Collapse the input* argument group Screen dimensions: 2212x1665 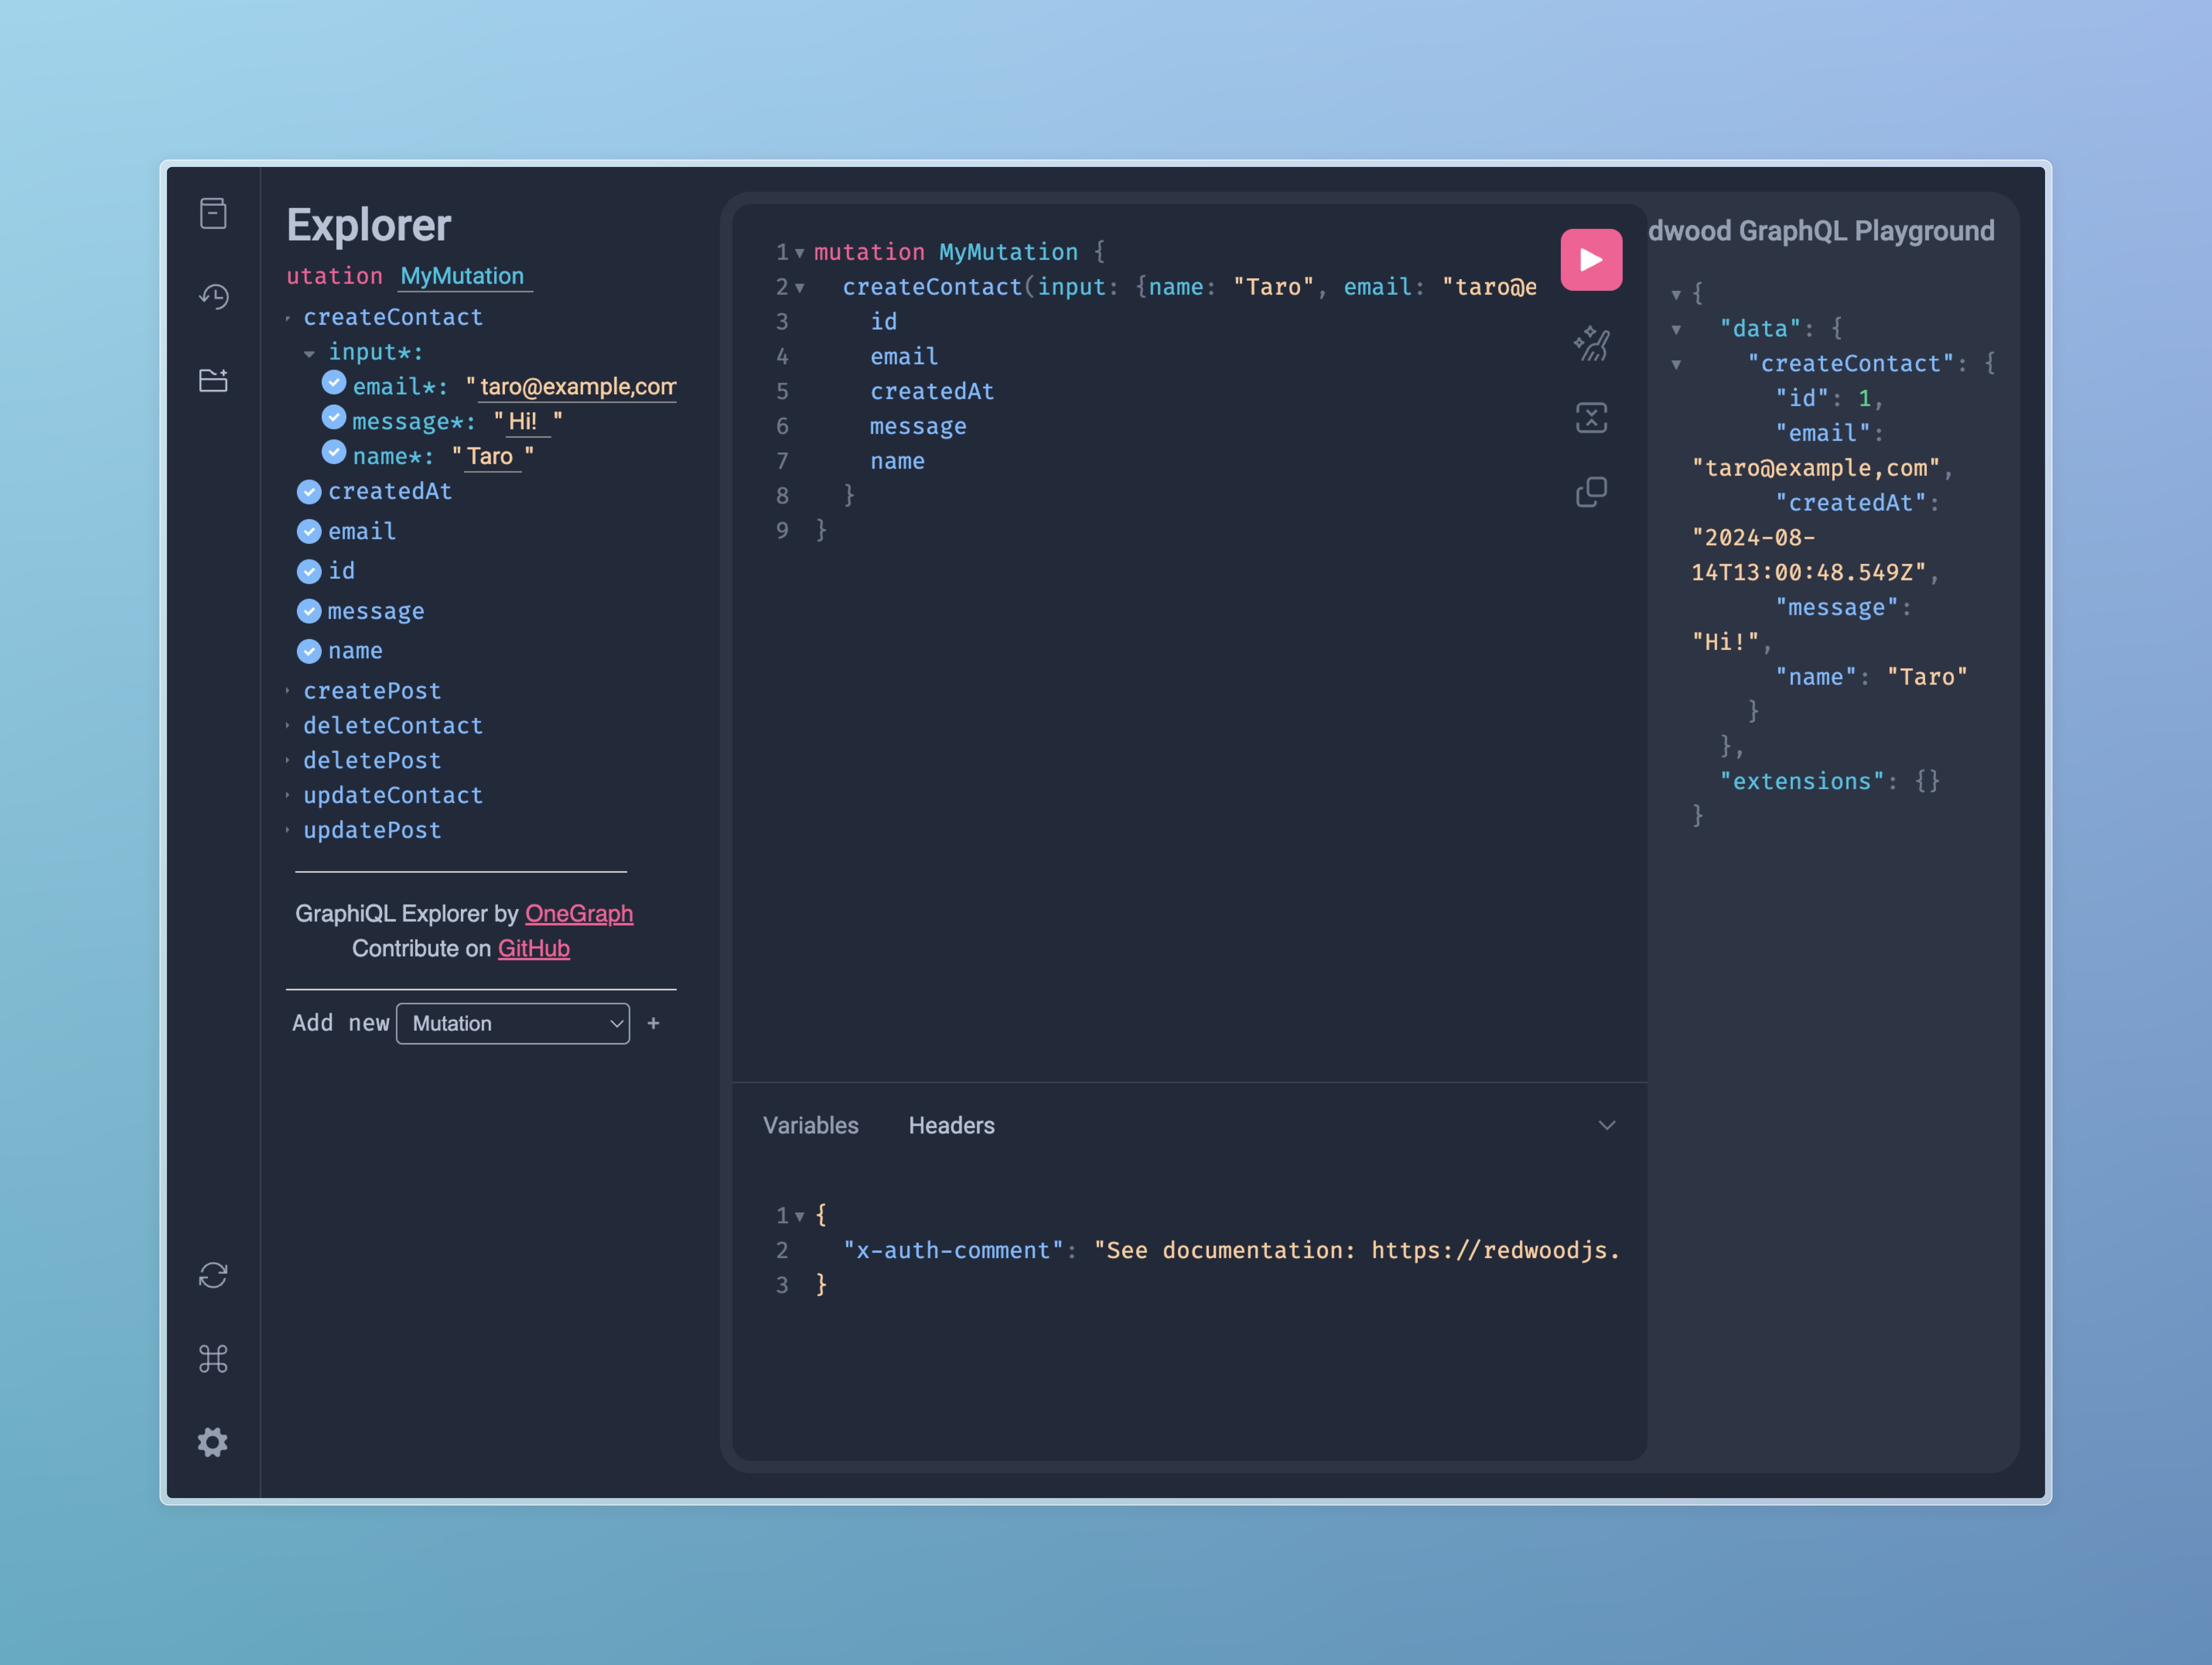[x=309, y=353]
